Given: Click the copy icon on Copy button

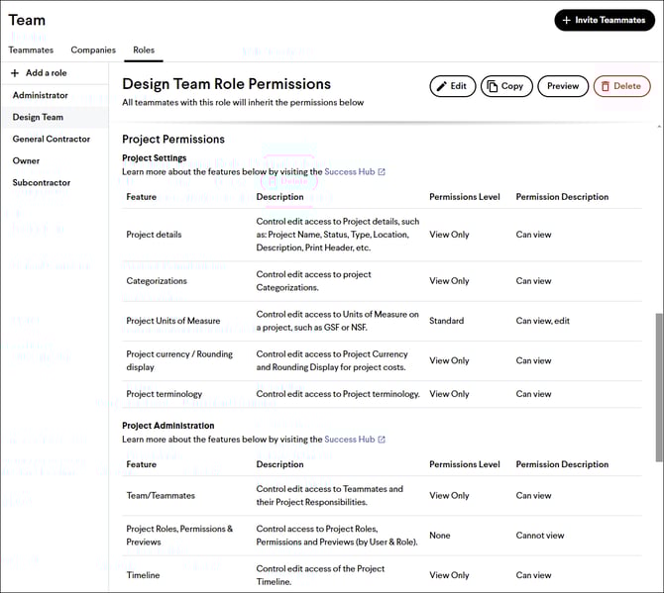Looking at the screenshot, I should (493, 86).
